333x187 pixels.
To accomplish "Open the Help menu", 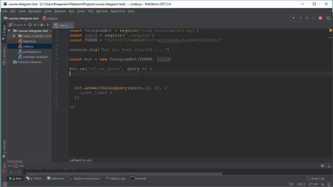I will pos(131,11).
